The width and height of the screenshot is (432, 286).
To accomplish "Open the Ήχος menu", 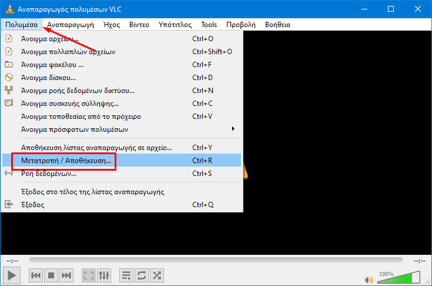I will coord(112,25).
